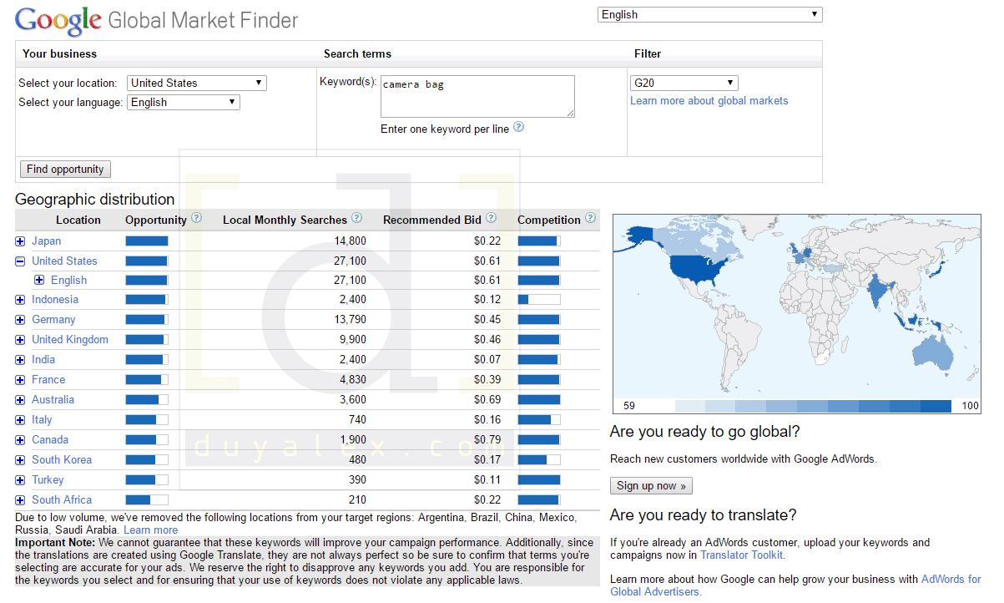This screenshot has width=1004, height=603.
Task: Open the location dropdown showing United States
Action: [197, 83]
